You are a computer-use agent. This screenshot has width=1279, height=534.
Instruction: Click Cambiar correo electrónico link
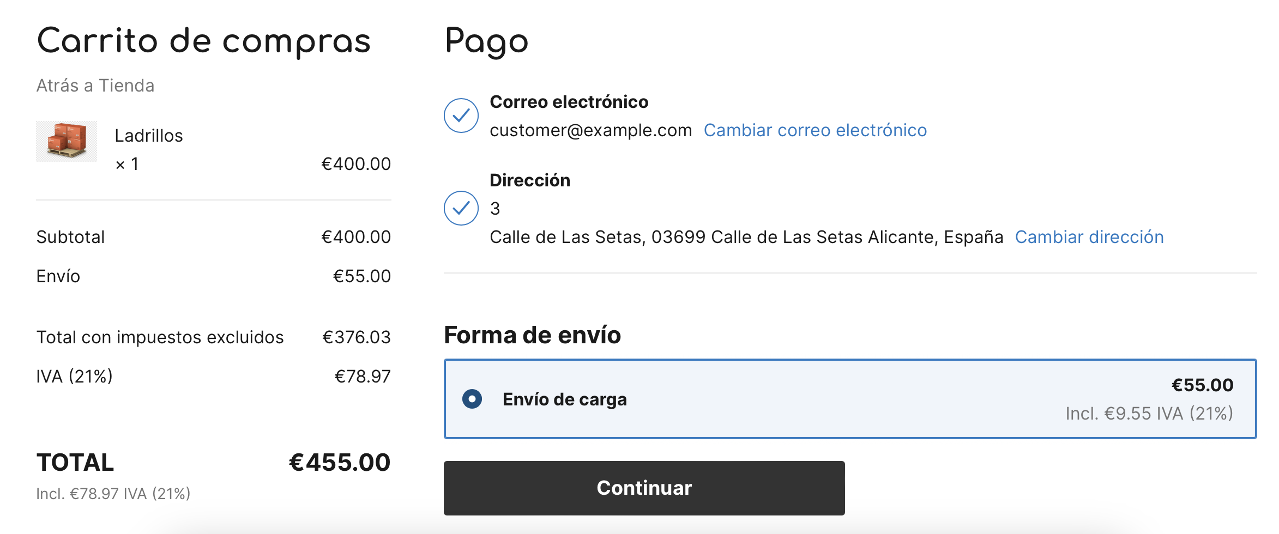[x=815, y=130]
